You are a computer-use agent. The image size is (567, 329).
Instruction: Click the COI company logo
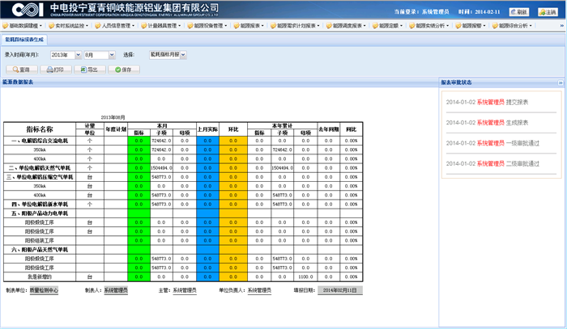[x=23, y=10]
